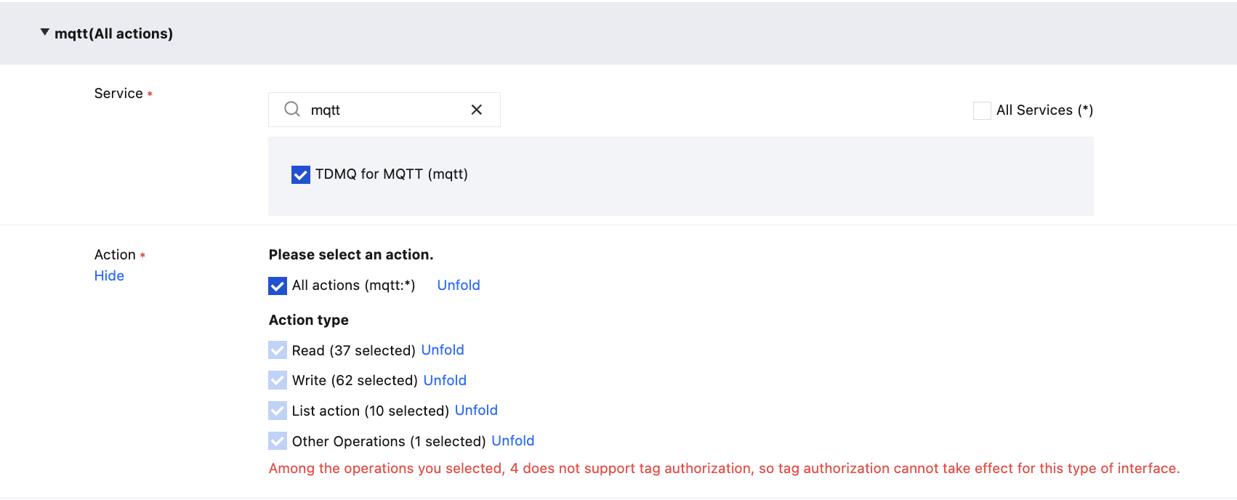
Task: Unfold the List action items
Action: pos(476,410)
